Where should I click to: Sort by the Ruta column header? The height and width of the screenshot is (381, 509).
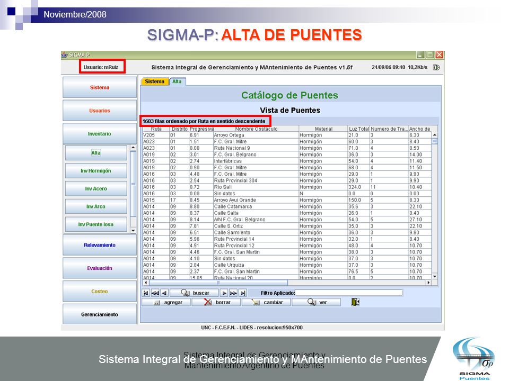pos(156,129)
